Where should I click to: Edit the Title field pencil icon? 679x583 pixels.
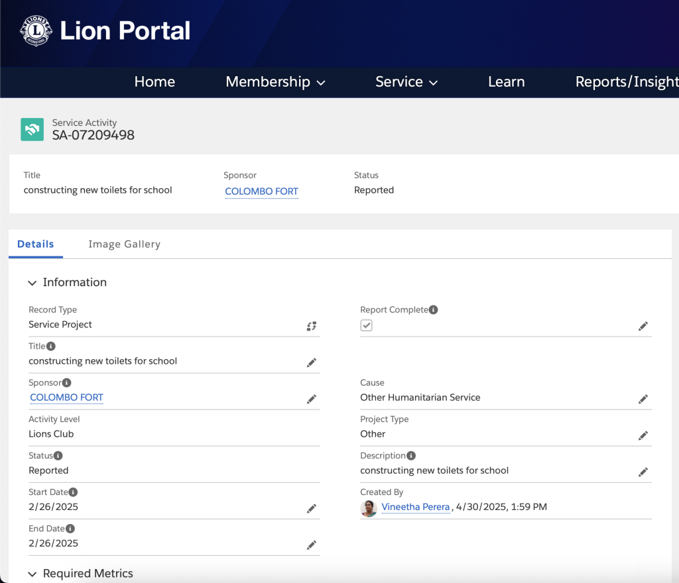pos(312,362)
